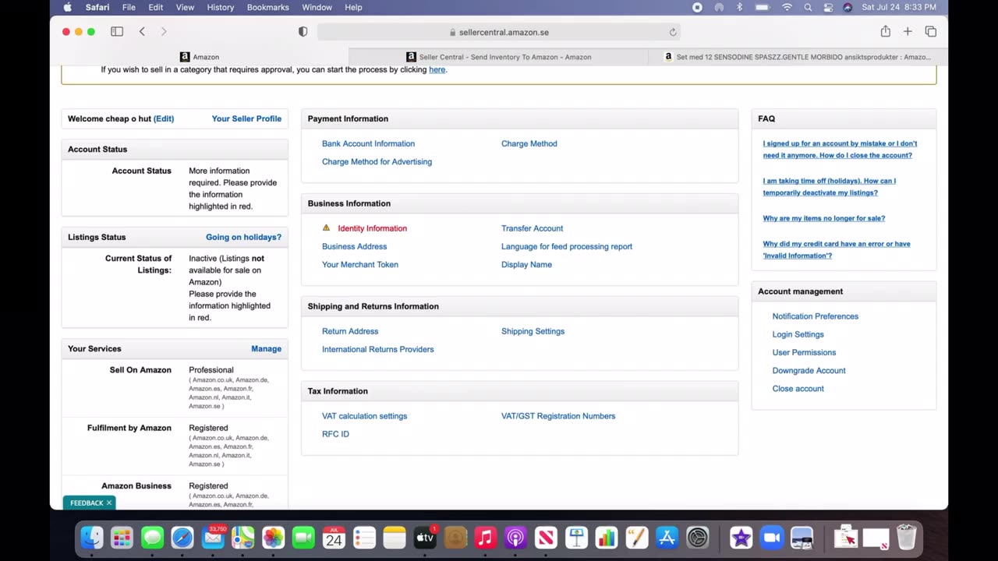
Task: Open Photos from the dock
Action: (x=273, y=538)
